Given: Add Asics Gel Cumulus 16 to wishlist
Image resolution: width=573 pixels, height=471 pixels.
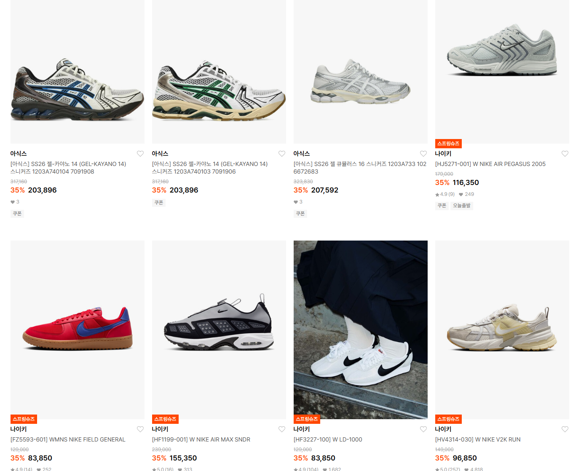Looking at the screenshot, I should pos(423,154).
